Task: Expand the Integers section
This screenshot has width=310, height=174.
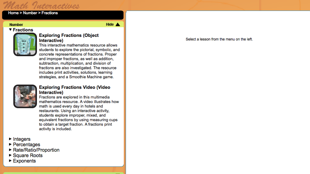Action: [x=22, y=139]
